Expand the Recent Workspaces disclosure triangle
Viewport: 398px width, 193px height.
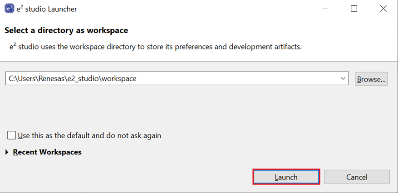[7, 152]
